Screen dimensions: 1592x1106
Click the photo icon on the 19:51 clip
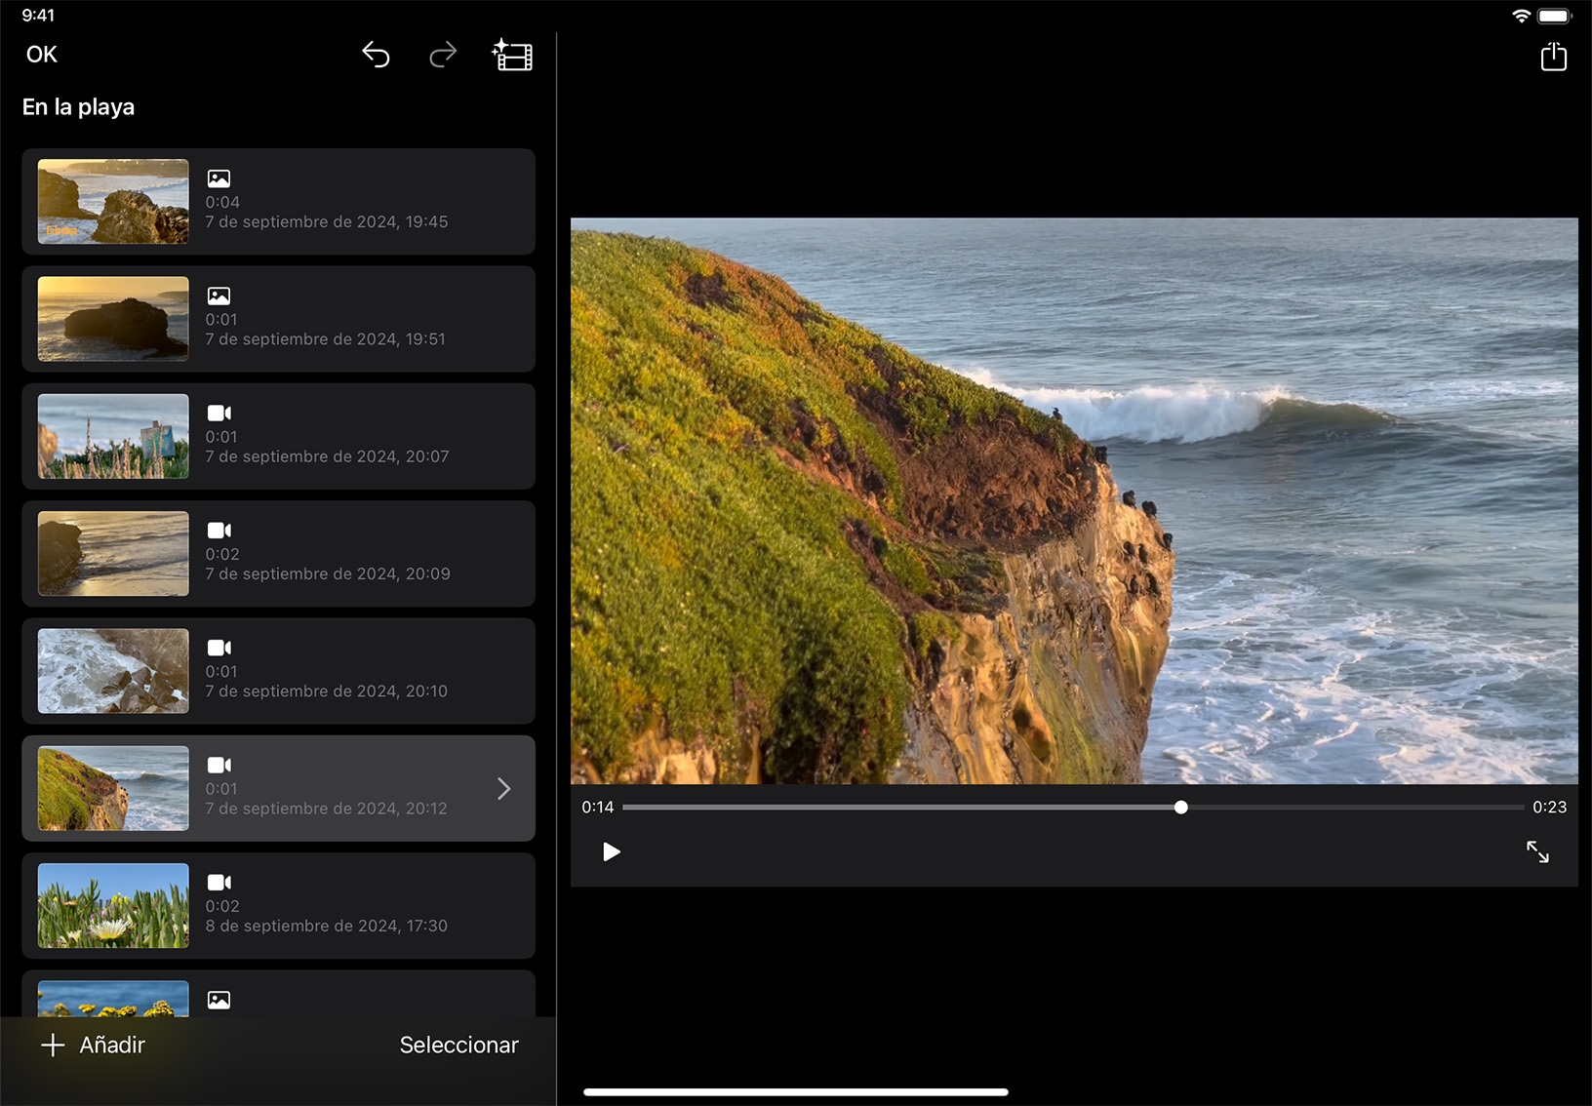[x=219, y=296]
